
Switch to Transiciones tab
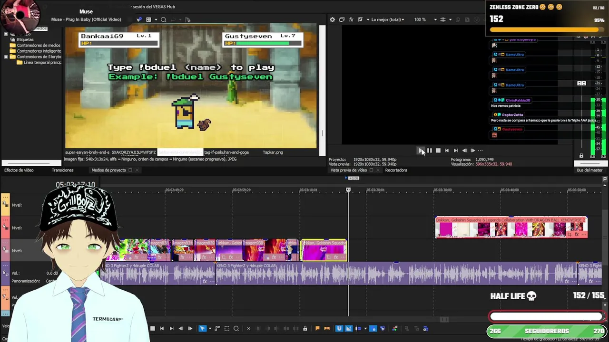click(62, 170)
